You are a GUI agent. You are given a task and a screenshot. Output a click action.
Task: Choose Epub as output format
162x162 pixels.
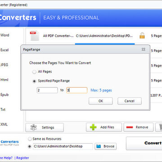4,94
